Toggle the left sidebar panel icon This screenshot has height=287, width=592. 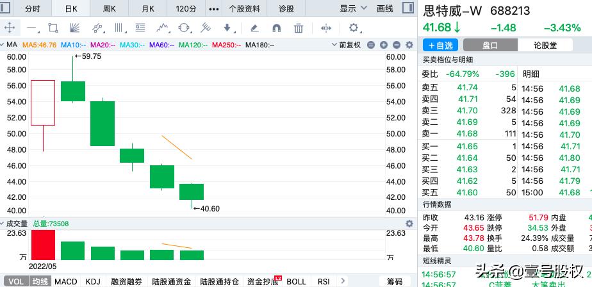click(x=6, y=8)
